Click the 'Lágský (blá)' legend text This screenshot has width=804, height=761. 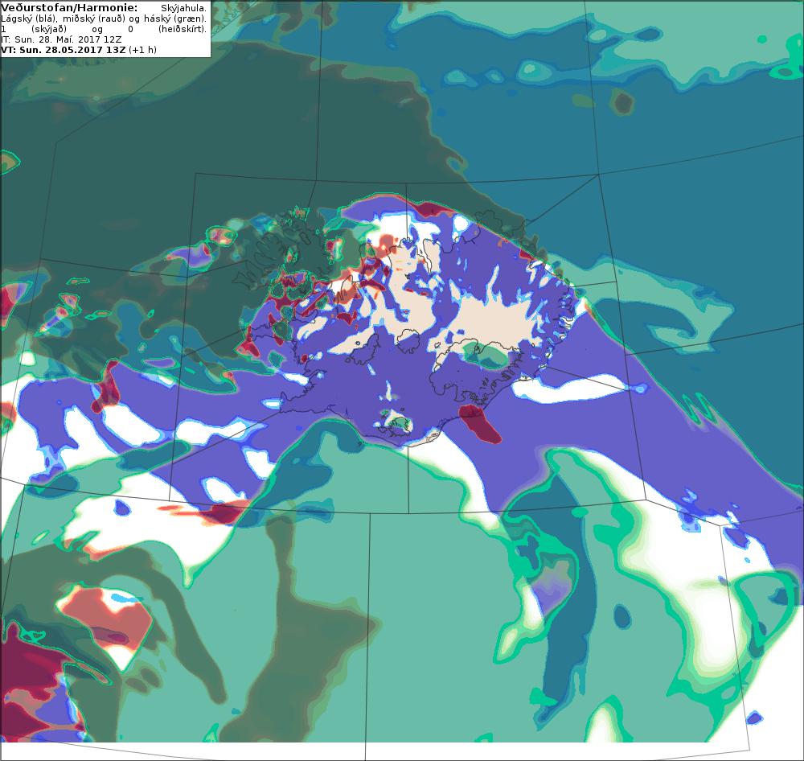[x=29, y=19]
